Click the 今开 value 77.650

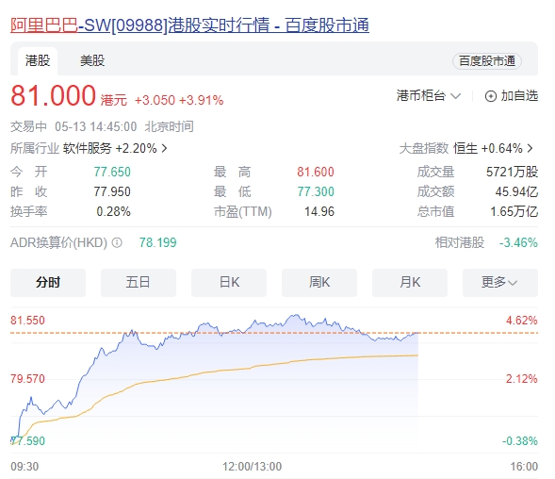coord(112,172)
